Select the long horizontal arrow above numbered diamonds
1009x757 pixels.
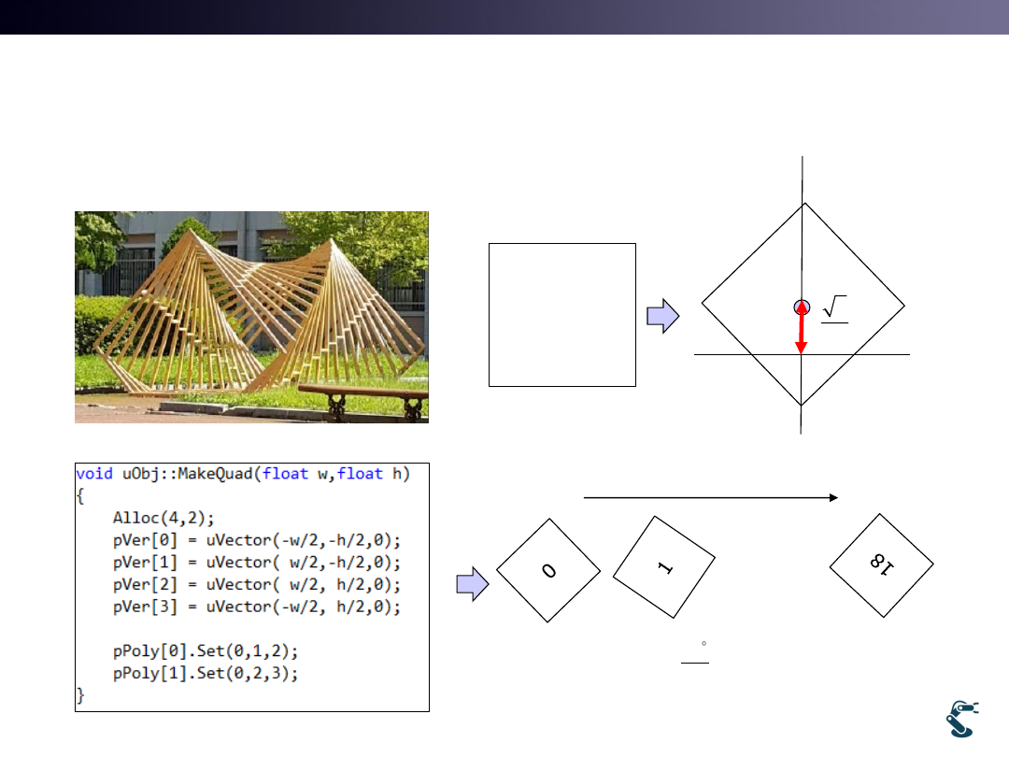(710, 498)
